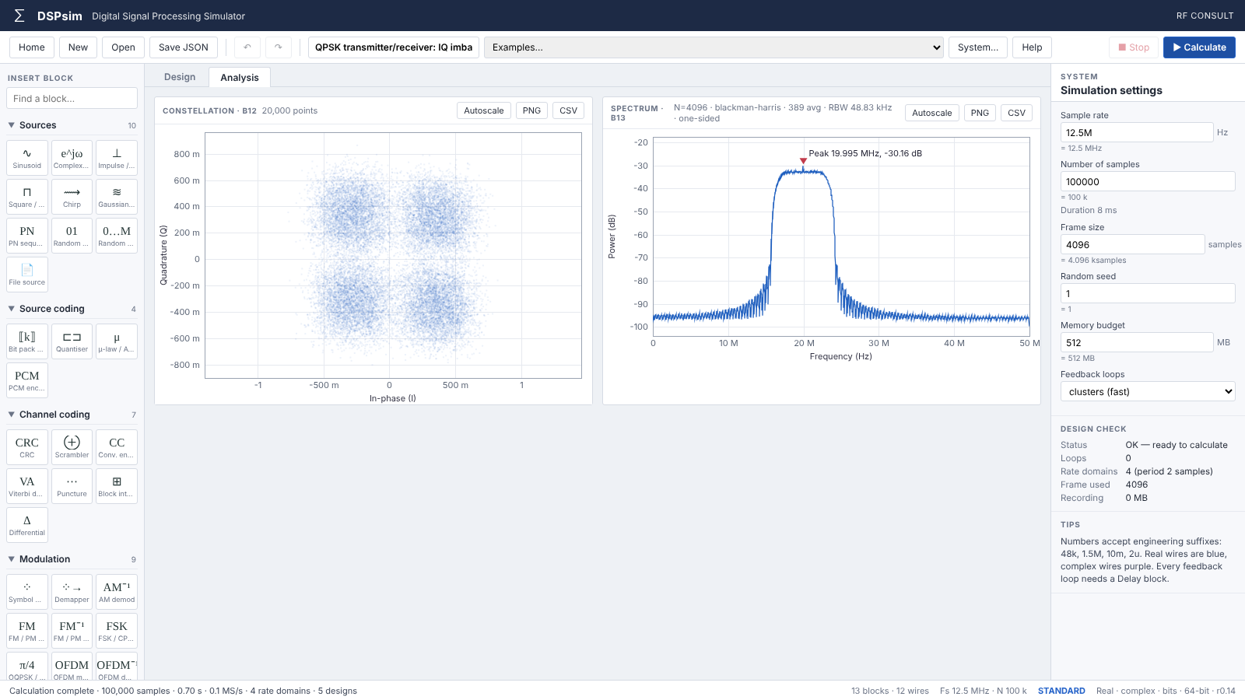The width and height of the screenshot is (1245, 700).
Task: Switch to the Analysis tab
Action: click(x=240, y=77)
